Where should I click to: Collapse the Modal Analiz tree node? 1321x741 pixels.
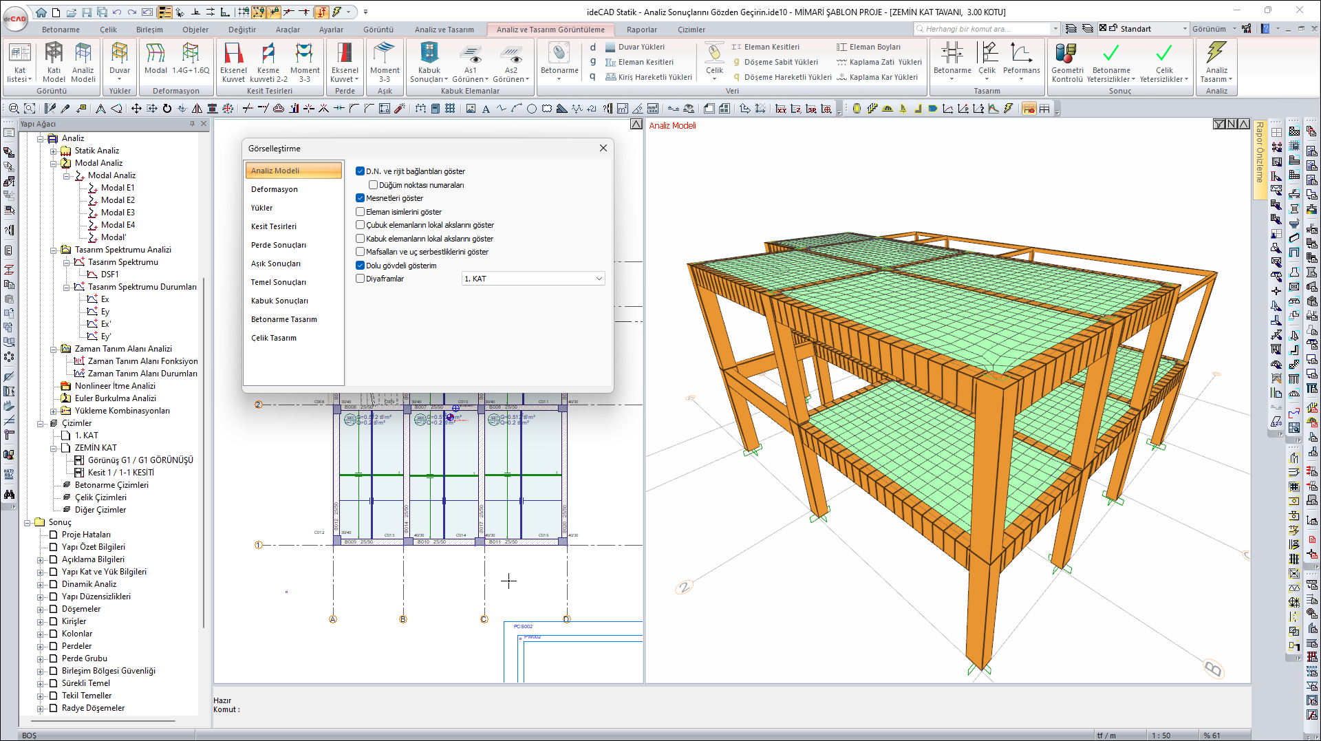coord(54,163)
